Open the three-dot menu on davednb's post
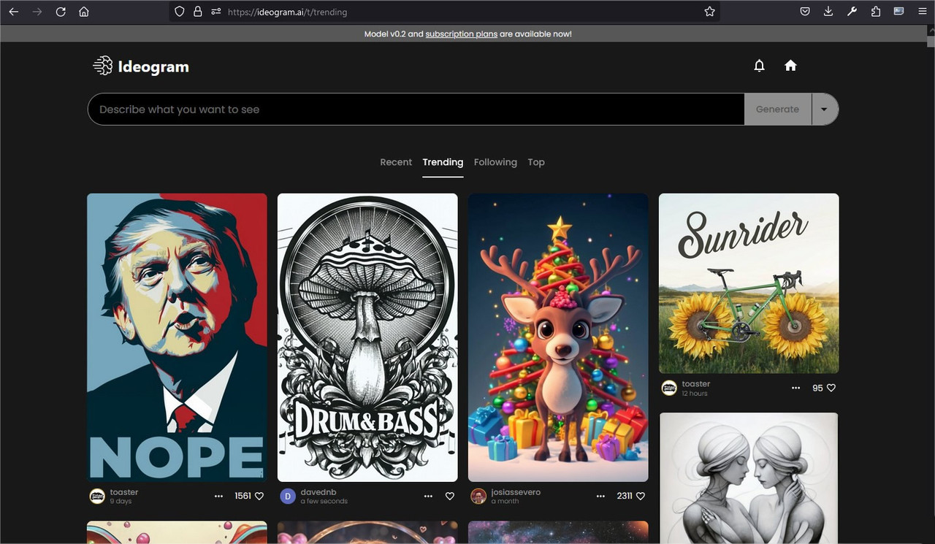The width and height of the screenshot is (935, 544). click(x=428, y=496)
